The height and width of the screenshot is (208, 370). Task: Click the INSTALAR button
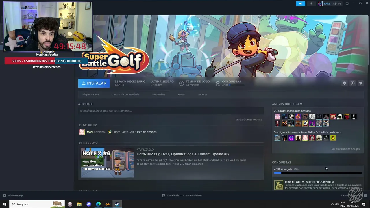coord(94,83)
